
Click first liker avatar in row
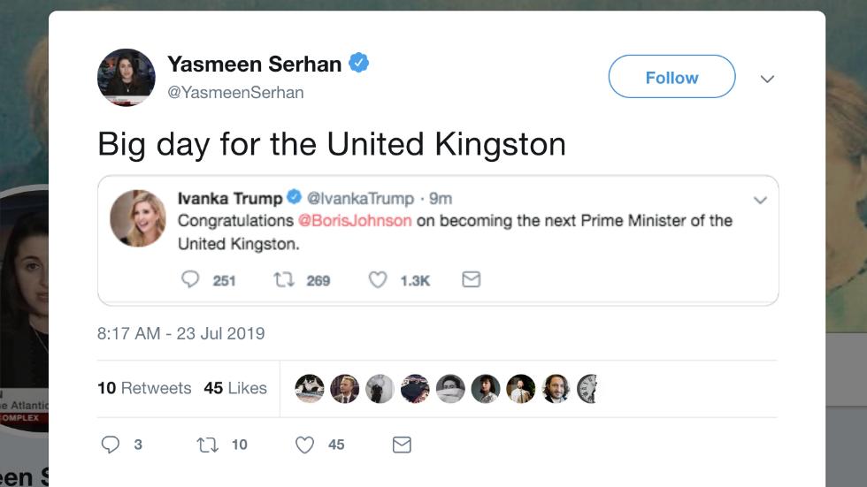tap(309, 388)
